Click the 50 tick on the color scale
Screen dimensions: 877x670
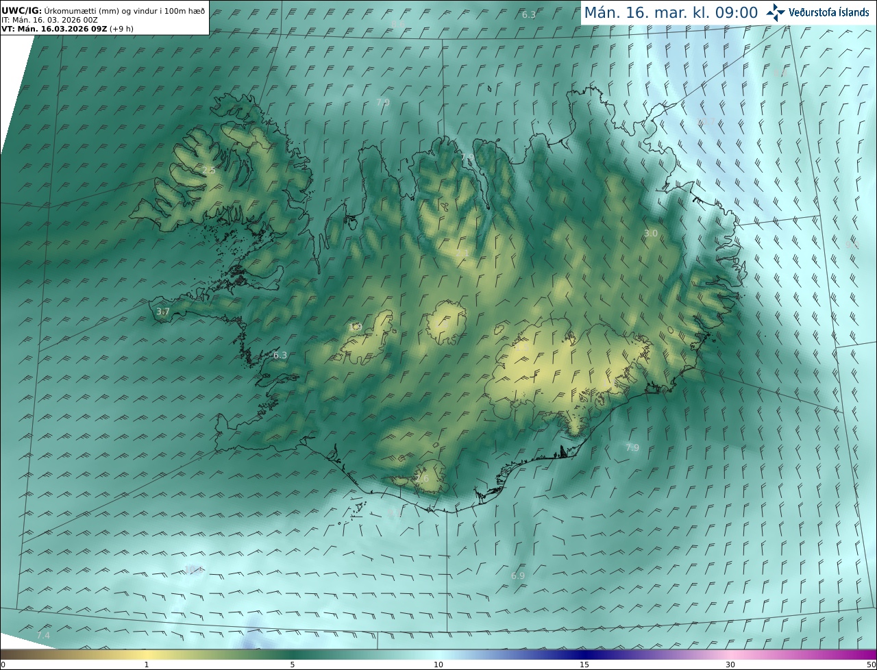coord(872,665)
